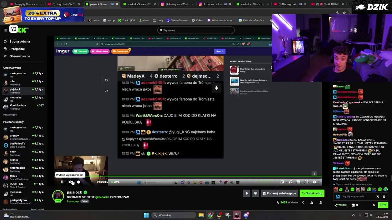Click the green Czat send button

click(x=383, y=205)
